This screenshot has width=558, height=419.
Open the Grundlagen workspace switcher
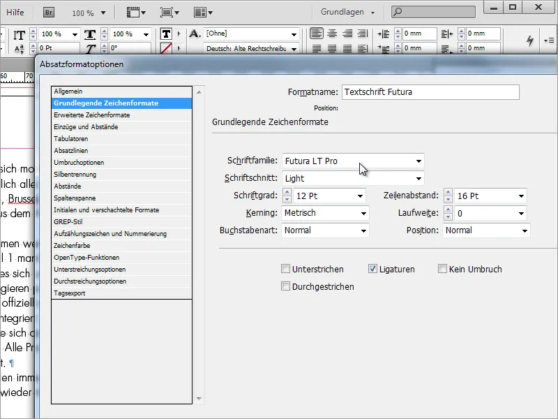(347, 13)
